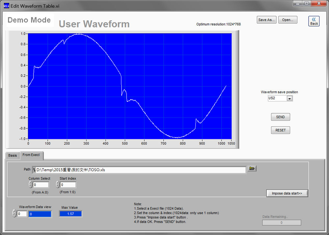This screenshot has height=235, width=329.
Task: Increment the Start Index stepper arrow
Action: 58,183
